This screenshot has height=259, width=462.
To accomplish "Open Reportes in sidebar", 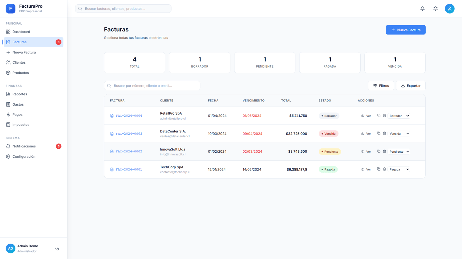I will click(x=33, y=94).
